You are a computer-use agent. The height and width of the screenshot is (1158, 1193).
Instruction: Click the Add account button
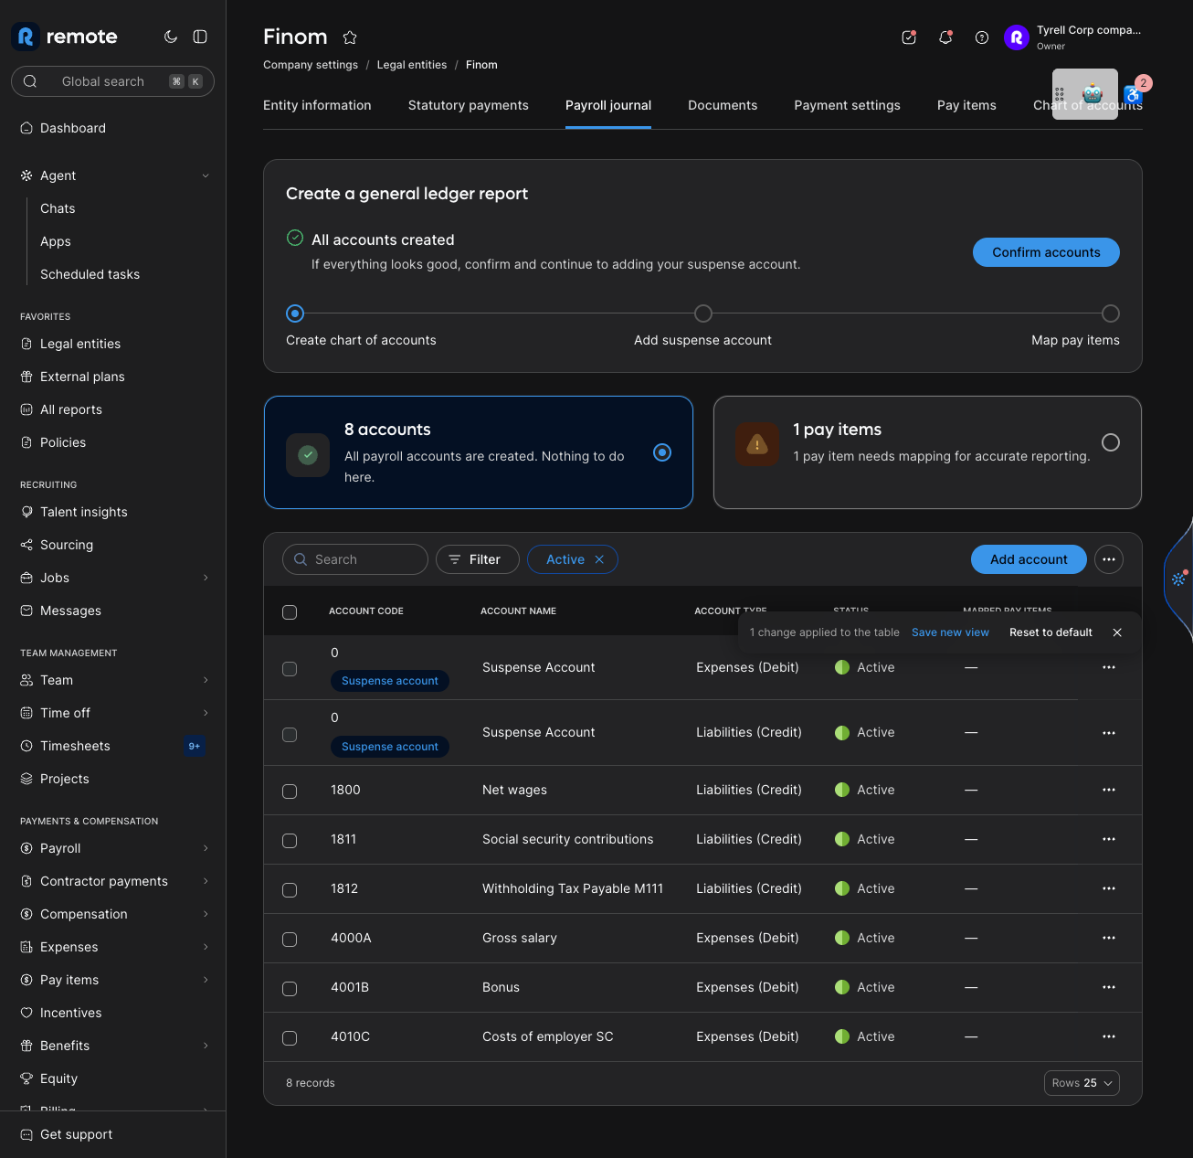1029,559
